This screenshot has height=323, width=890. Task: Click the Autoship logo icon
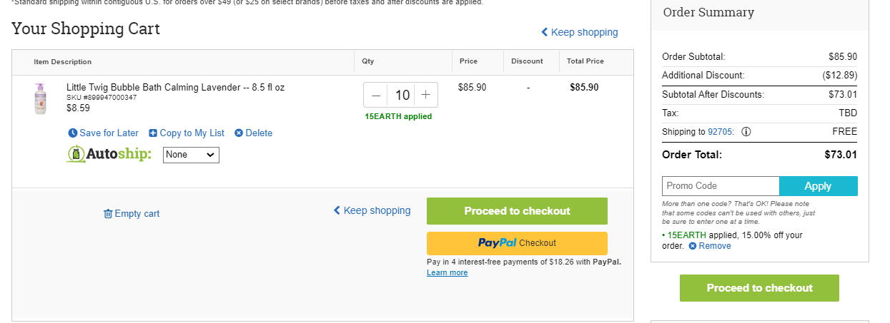[x=76, y=154]
